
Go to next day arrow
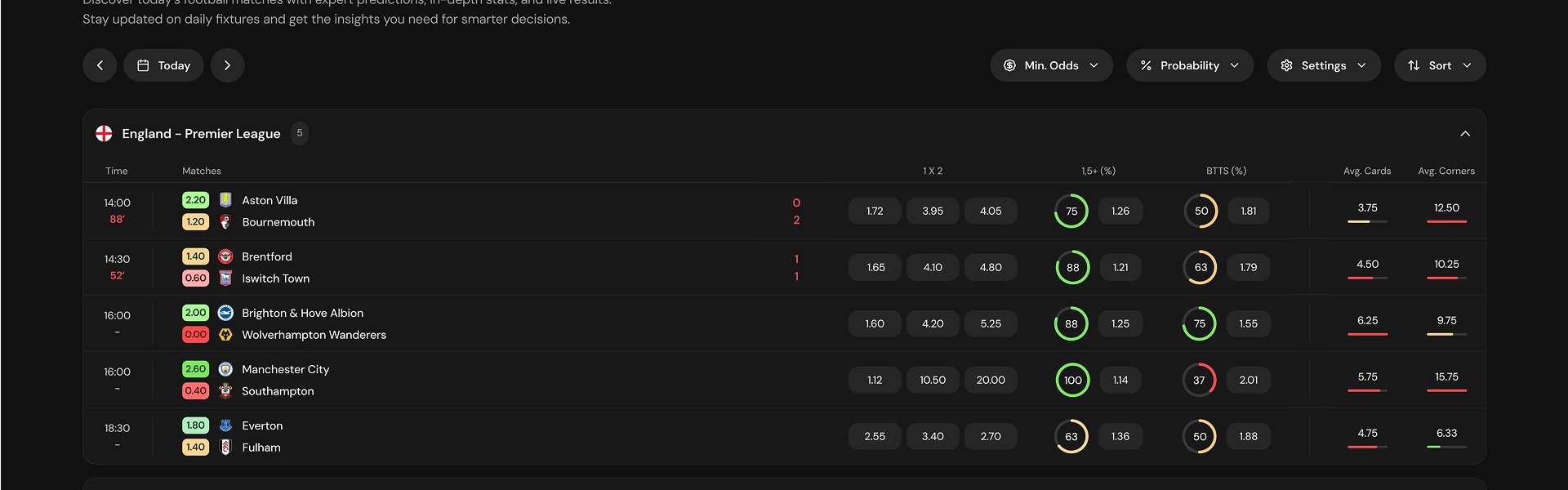pos(228,65)
